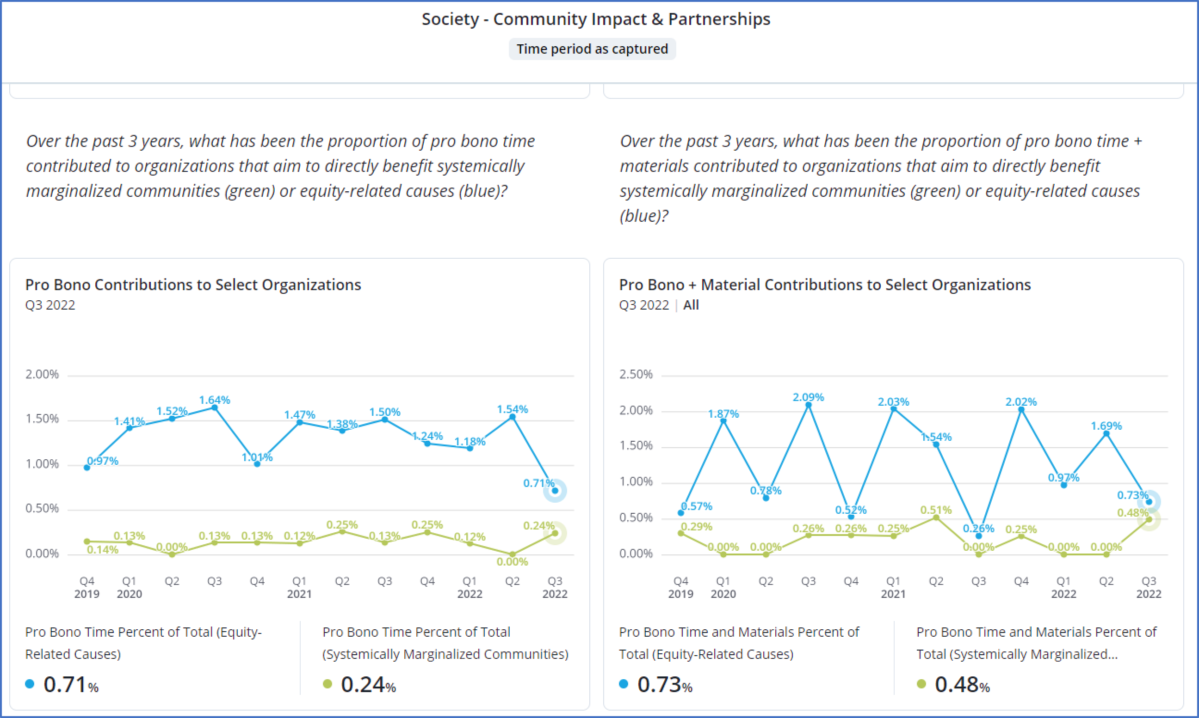Click the blue legend dot beside large 0.73%
This screenshot has height=718, width=1199.
pyautogui.click(x=624, y=684)
